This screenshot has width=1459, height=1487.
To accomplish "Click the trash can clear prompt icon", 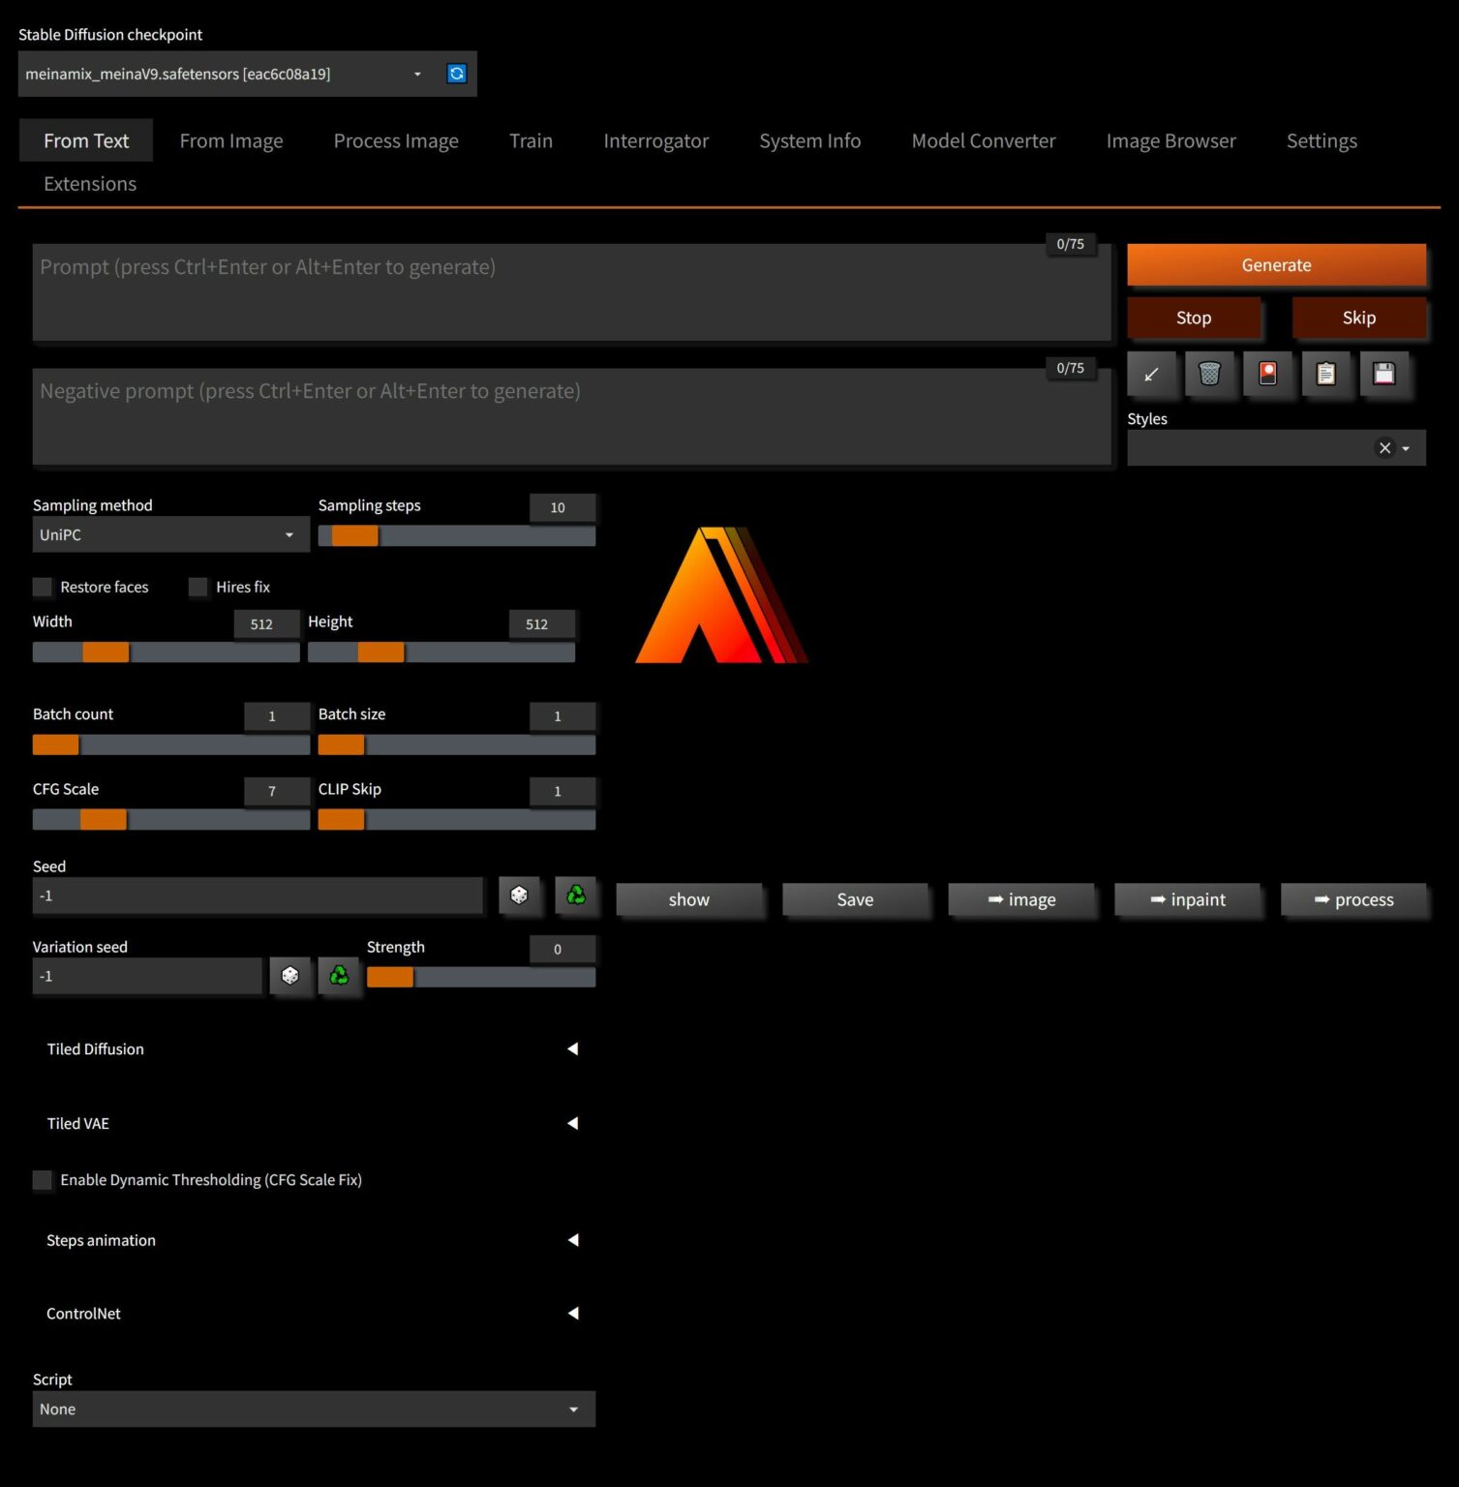I will click(1209, 374).
